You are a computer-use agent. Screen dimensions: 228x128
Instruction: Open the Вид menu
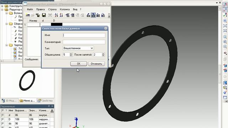75,9
